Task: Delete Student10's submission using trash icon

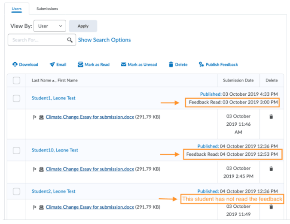Action: click(x=271, y=169)
